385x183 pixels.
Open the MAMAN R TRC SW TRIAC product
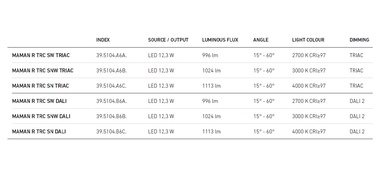click(41, 55)
